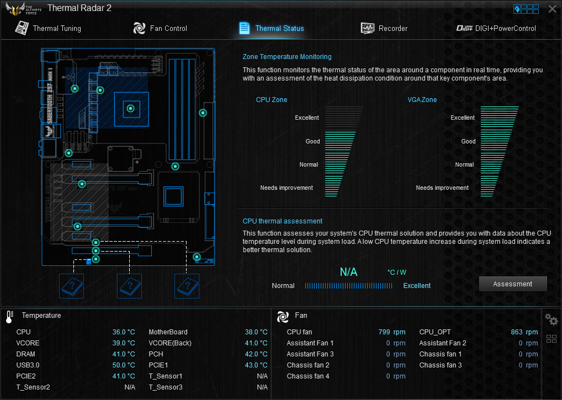562x400 pixels.
Task: Click the Assistant Fan 3 label
Action: (x=310, y=354)
